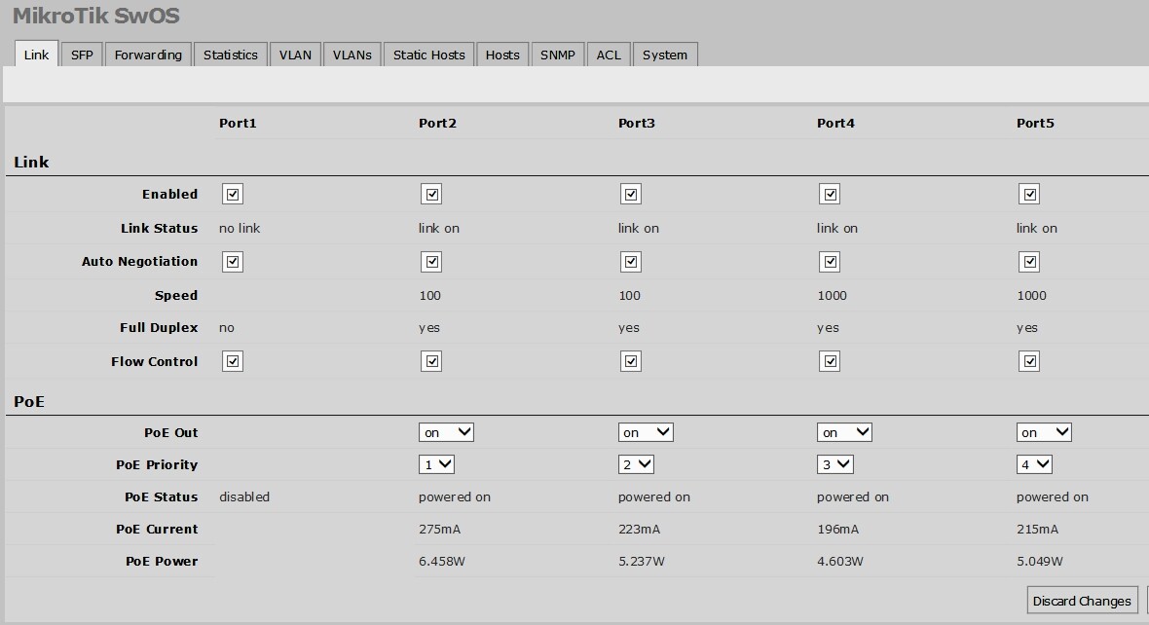Open the System tab

click(665, 55)
